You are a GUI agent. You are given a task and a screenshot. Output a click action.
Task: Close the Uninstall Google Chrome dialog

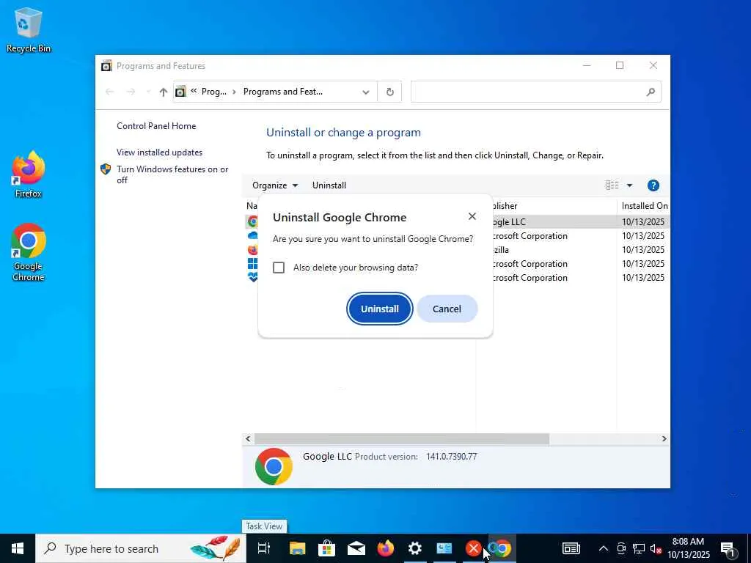pos(472,216)
